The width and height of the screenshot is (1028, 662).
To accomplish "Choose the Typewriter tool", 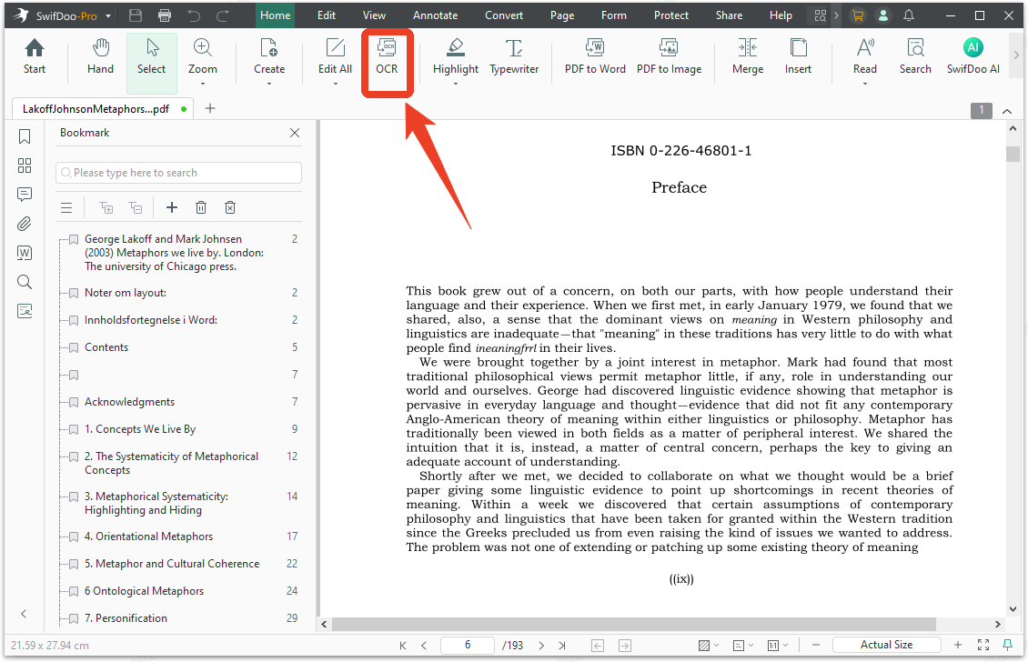I will pos(514,56).
